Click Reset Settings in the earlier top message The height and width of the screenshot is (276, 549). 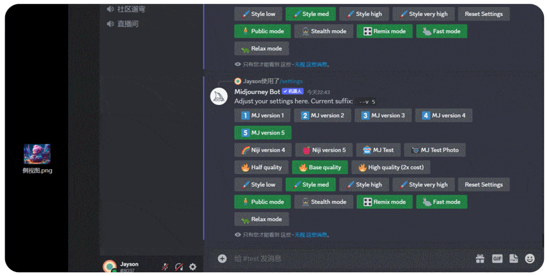(x=484, y=14)
